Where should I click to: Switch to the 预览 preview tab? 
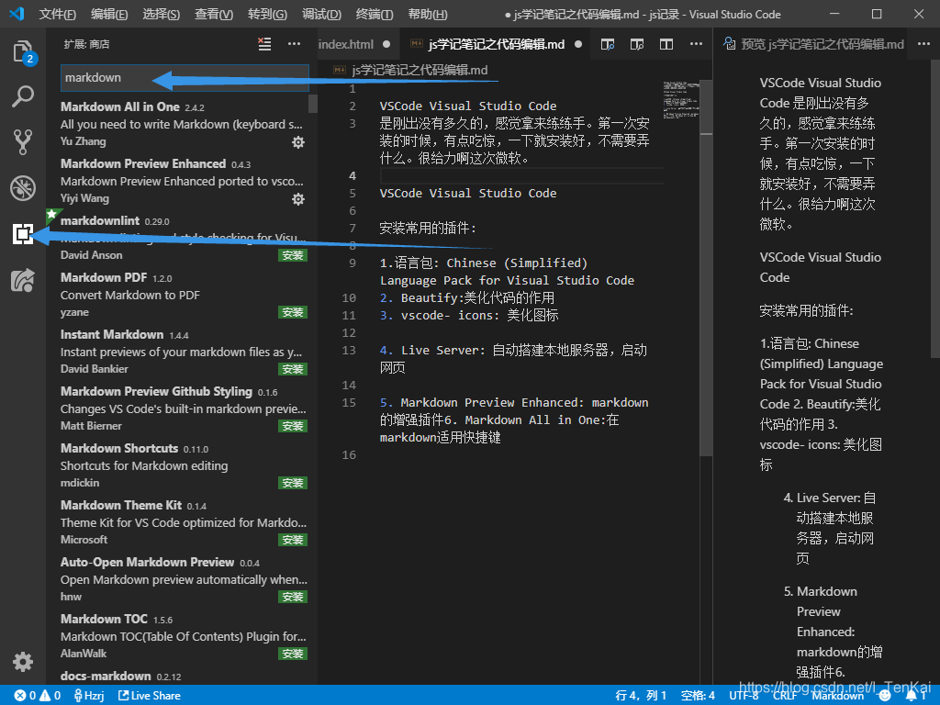pyautogui.click(x=813, y=44)
